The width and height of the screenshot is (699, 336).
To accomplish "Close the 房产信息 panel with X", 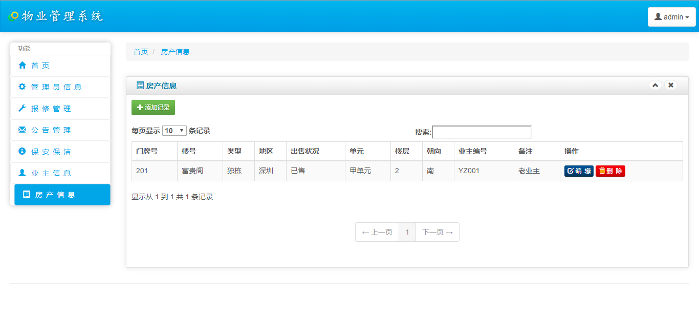I will [x=671, y=86].
